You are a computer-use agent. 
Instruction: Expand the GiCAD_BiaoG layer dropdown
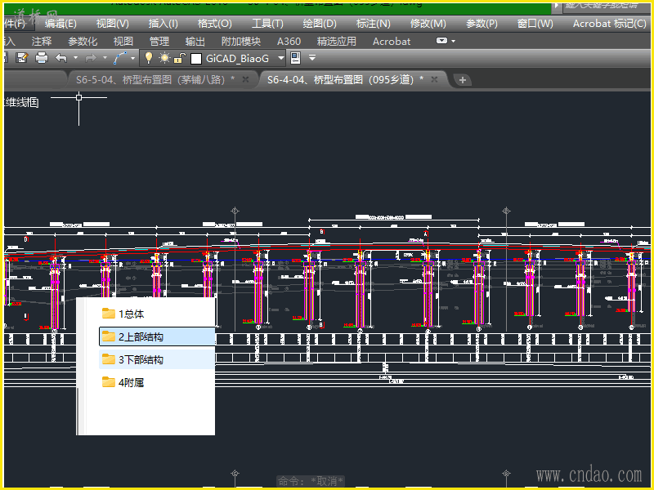coord(280,58)
